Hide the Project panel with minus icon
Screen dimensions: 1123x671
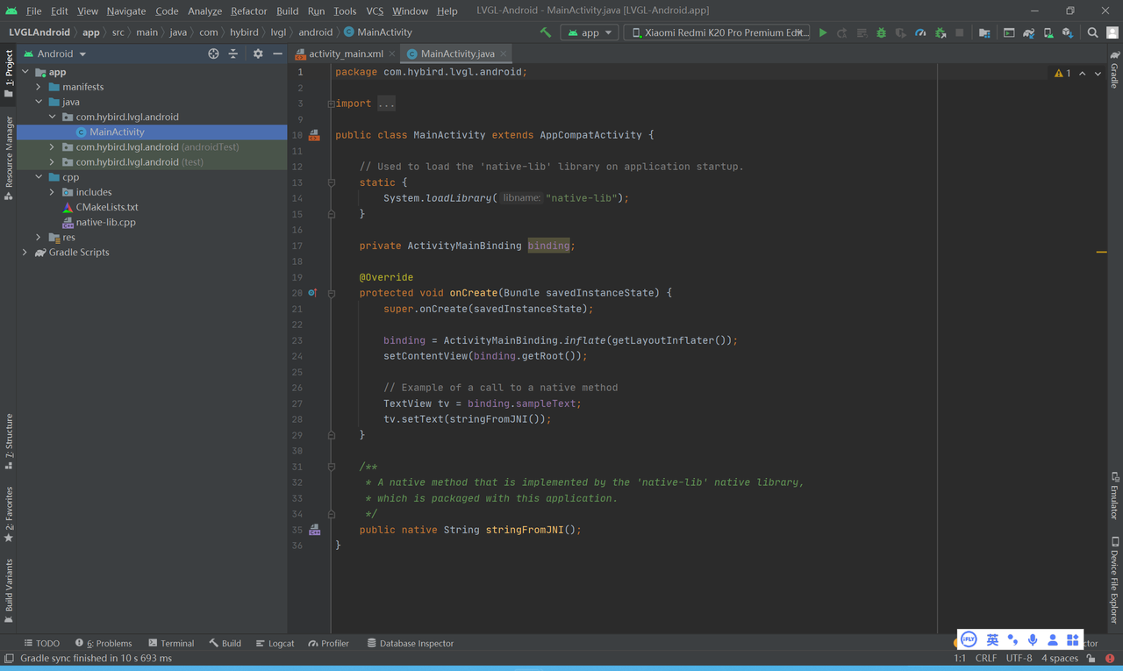(x=277, y=54)
